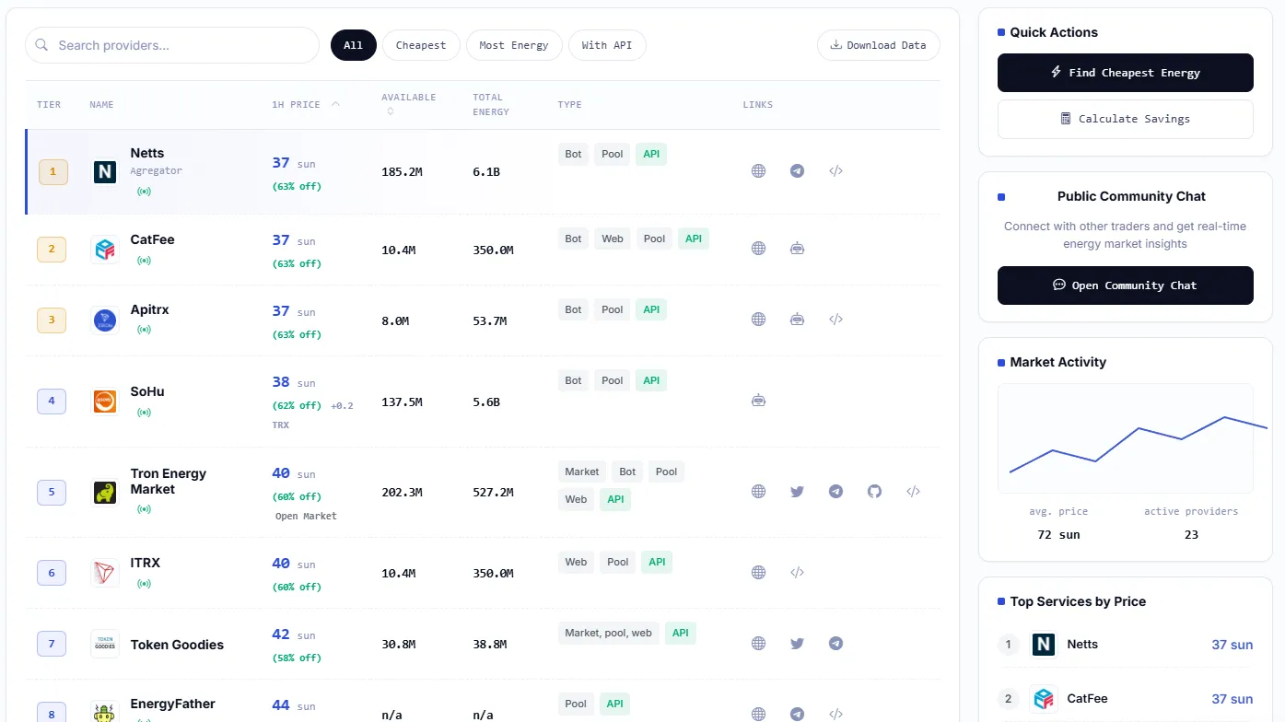Select the With API filter
1285x722 pixels.
(x=607, y=45)
